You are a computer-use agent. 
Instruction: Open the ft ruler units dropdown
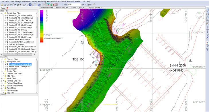83,5
